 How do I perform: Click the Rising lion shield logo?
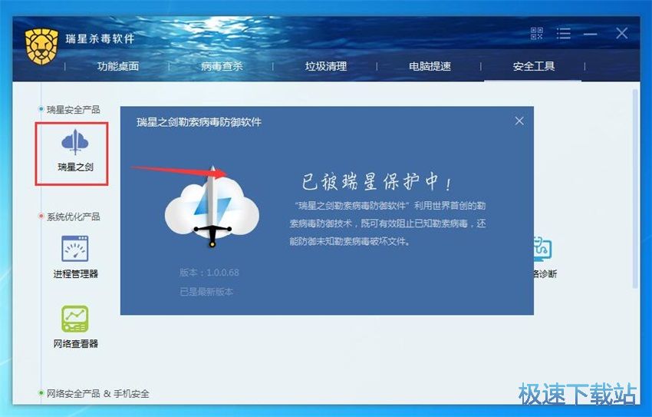coord(41,46)
